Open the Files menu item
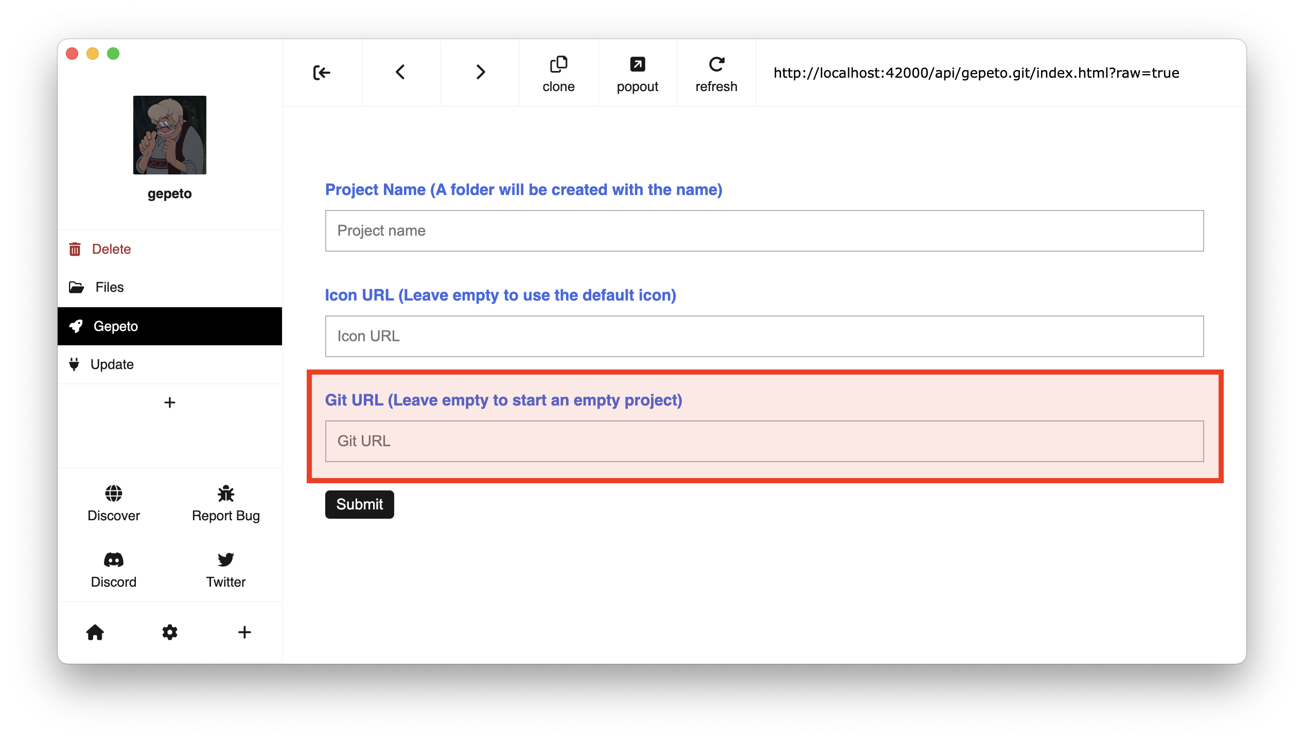The height and width of the screenshot is (740, 1304). 109,287
